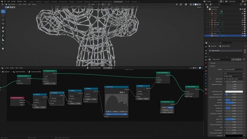Click Count field on Resample Curve
Screen dimensions: 247x139
(x=50, y=83)
